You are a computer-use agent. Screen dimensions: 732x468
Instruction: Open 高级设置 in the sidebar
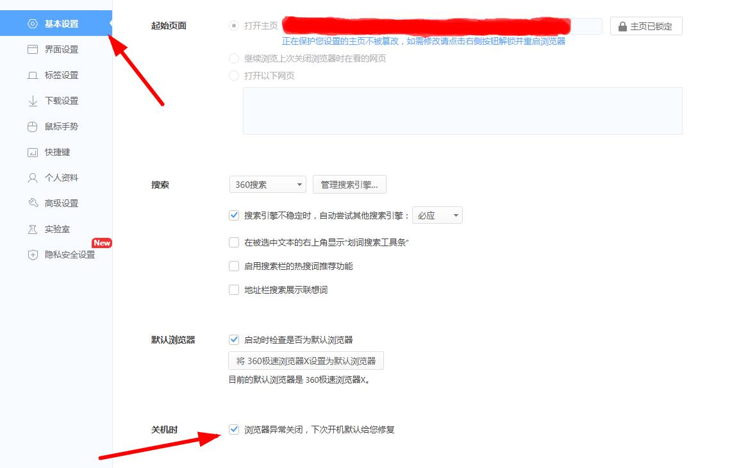[61, 203]
